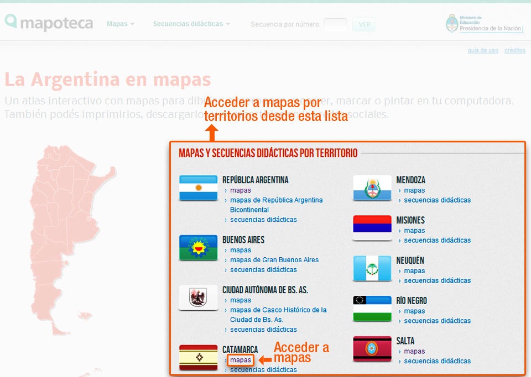Open the Secuencias didácticas dropdown
The width and height of the screenshot is (531, 377).
coord(188,24)
